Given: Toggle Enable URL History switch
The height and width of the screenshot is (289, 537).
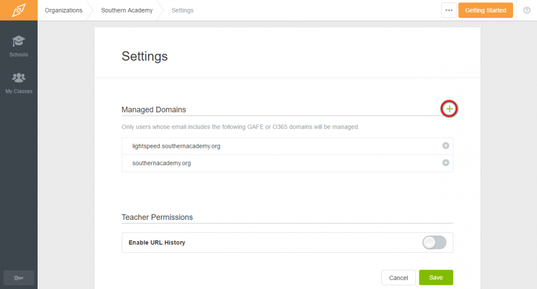Looking at the screenshot, I should 434,243.
